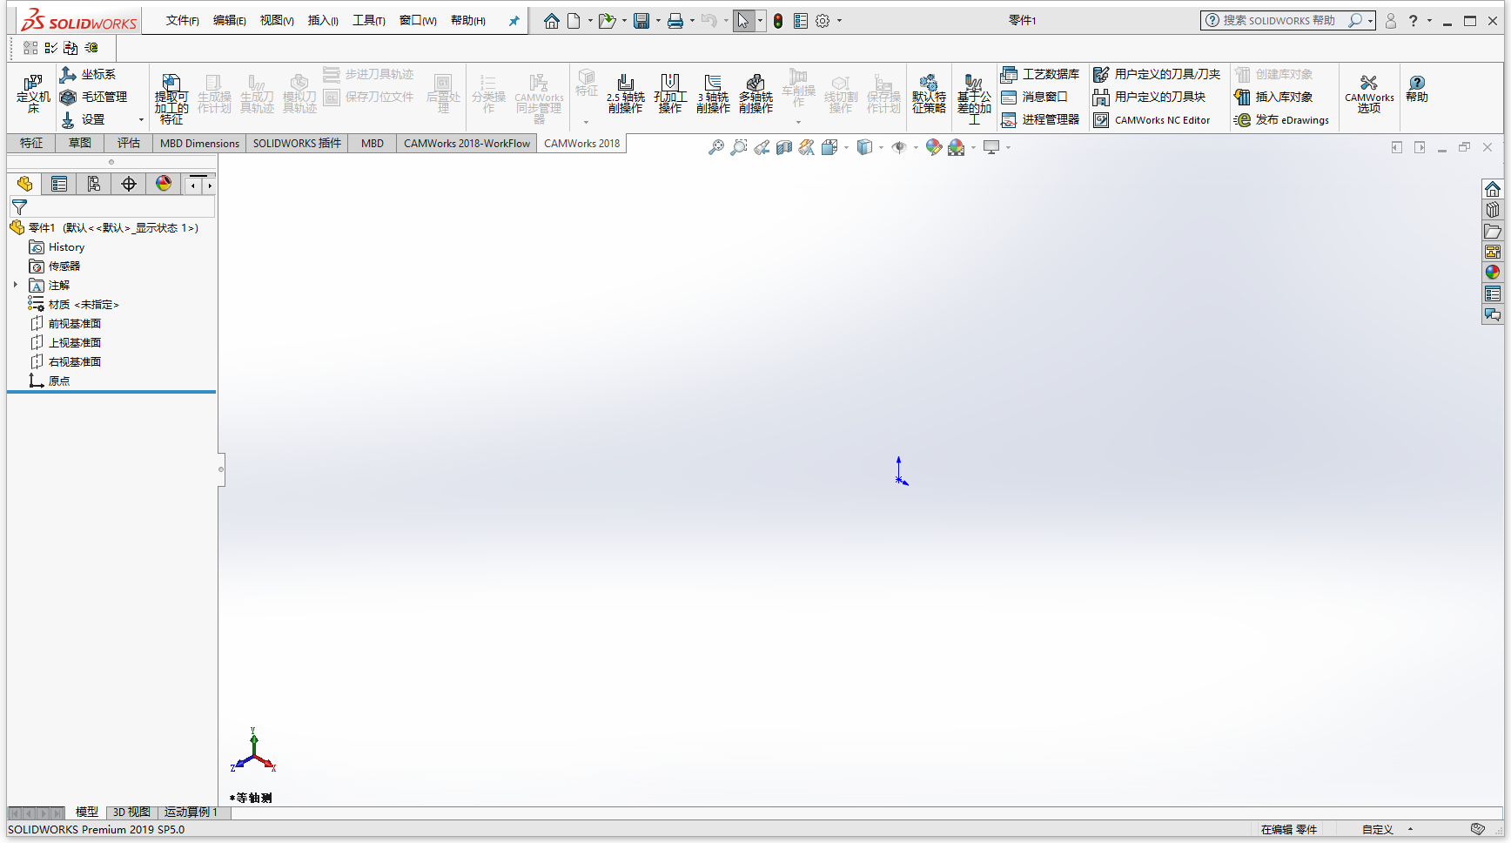Screen dimensions: 1511x843
Task: Expand the 注解 annotations tree node
Action: 16,285
